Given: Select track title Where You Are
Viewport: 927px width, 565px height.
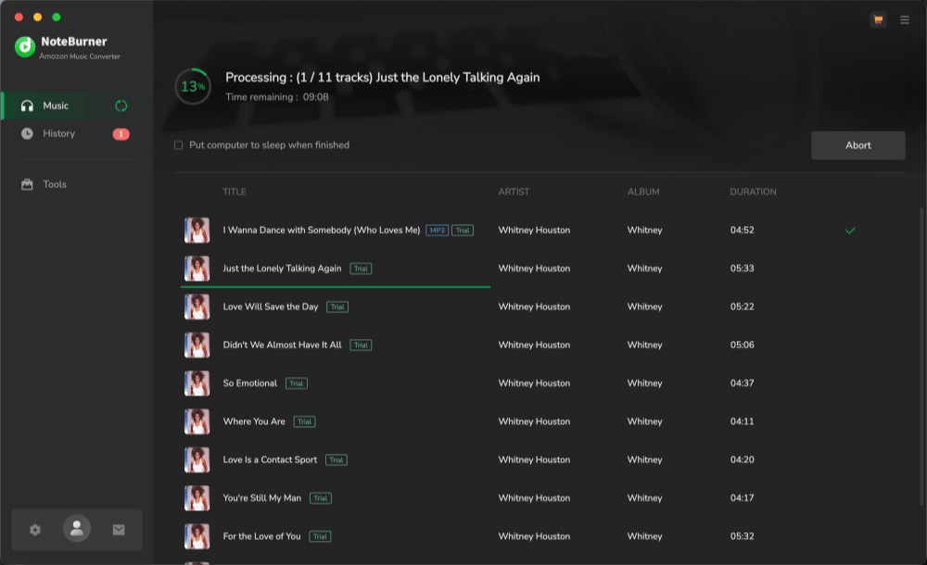Looking at the screenshot, I should (x=254, y=421).
